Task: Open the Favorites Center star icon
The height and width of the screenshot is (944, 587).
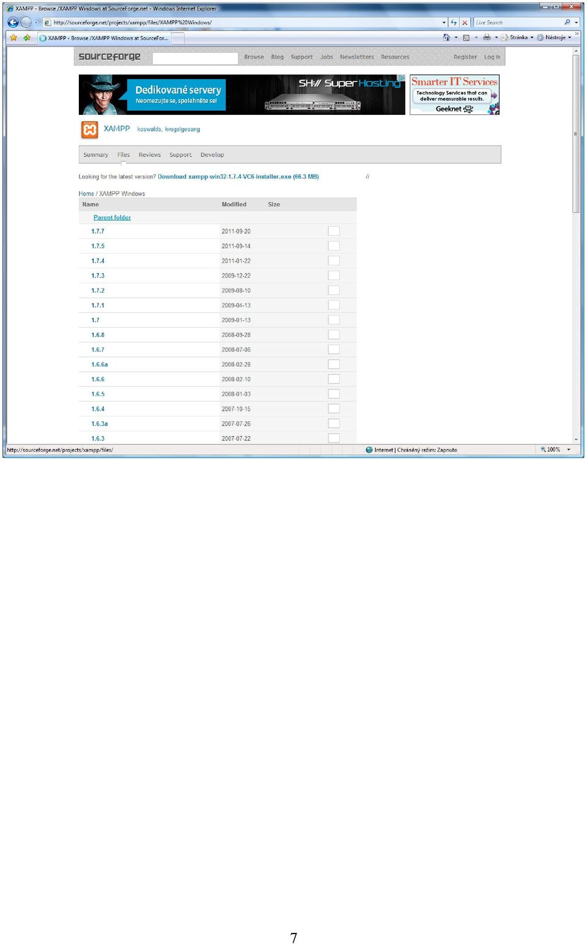Action: (x=13, y=38)
